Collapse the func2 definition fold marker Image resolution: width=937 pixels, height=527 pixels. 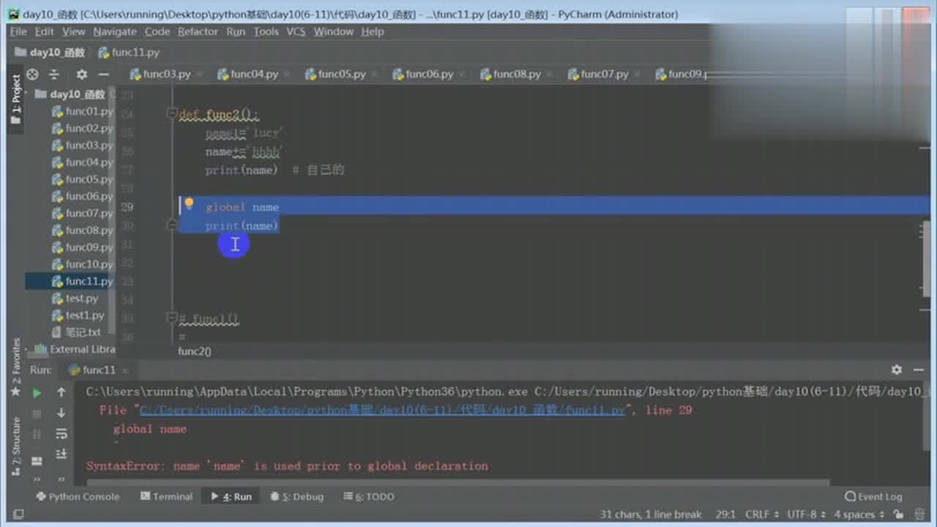click(172, 113)
